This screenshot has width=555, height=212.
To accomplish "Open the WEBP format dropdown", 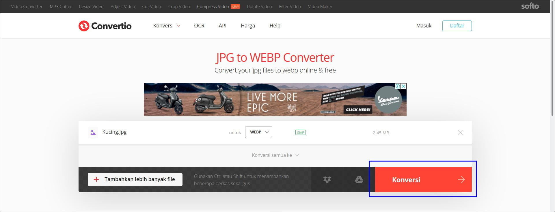I will pyautogui.click(x=258, y=132).
